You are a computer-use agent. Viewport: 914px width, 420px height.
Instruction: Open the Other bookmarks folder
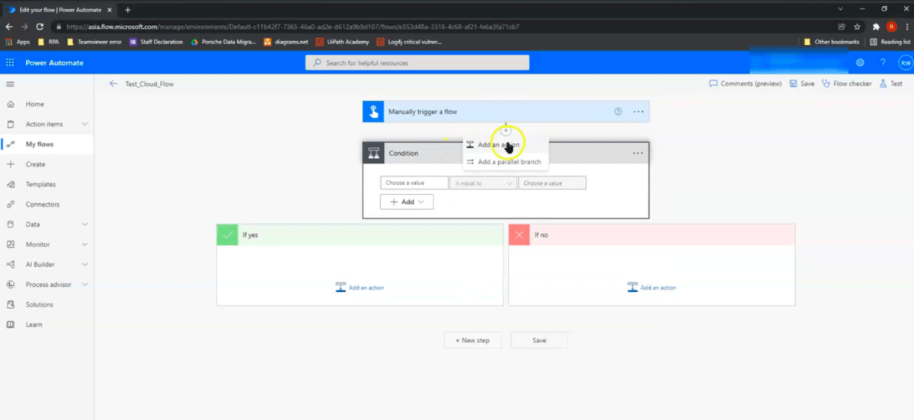coord(833,42)
